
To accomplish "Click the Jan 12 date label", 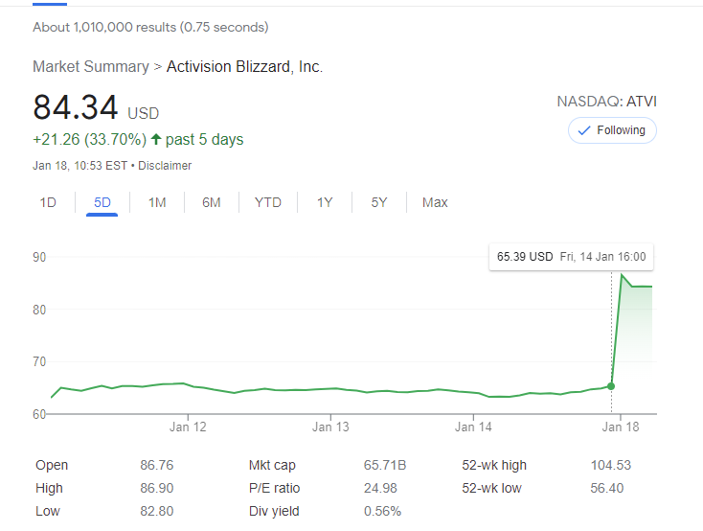I will click(188, 427).
